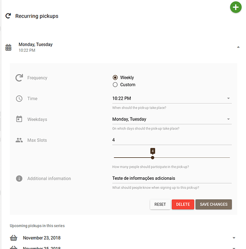Click the Max Slots people icon
246x249 pixels.
coord(19,140)
